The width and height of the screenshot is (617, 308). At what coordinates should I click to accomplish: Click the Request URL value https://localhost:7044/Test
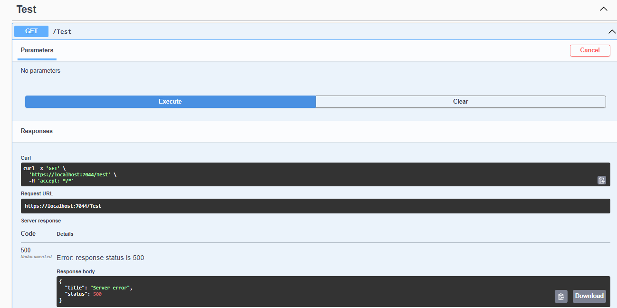[x=63, y=206]
